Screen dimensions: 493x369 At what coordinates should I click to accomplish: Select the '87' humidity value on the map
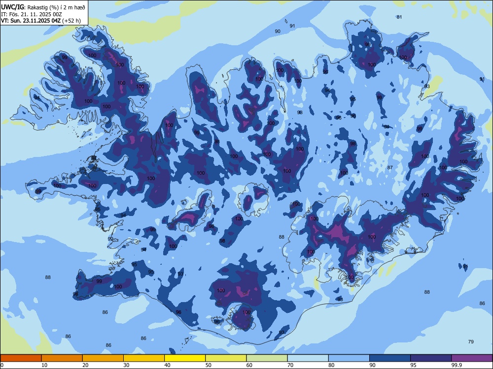[390, 168]
